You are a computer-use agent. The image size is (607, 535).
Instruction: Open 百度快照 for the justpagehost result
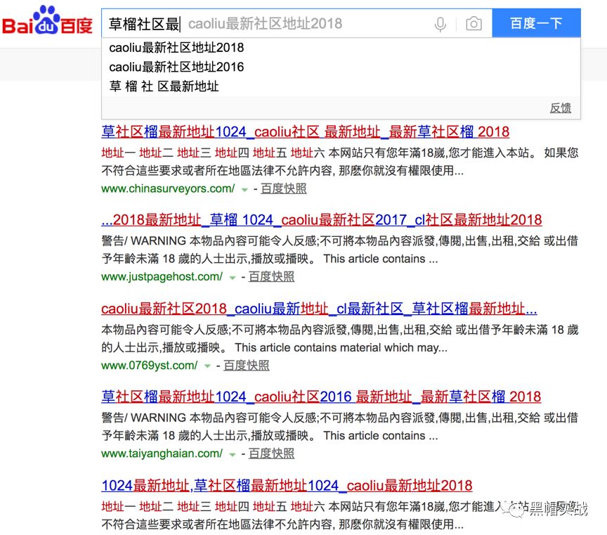[x=271, y=277]
